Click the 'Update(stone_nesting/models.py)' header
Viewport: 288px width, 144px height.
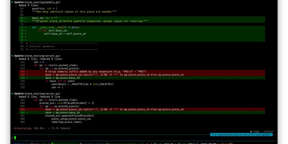pos(37,2)
